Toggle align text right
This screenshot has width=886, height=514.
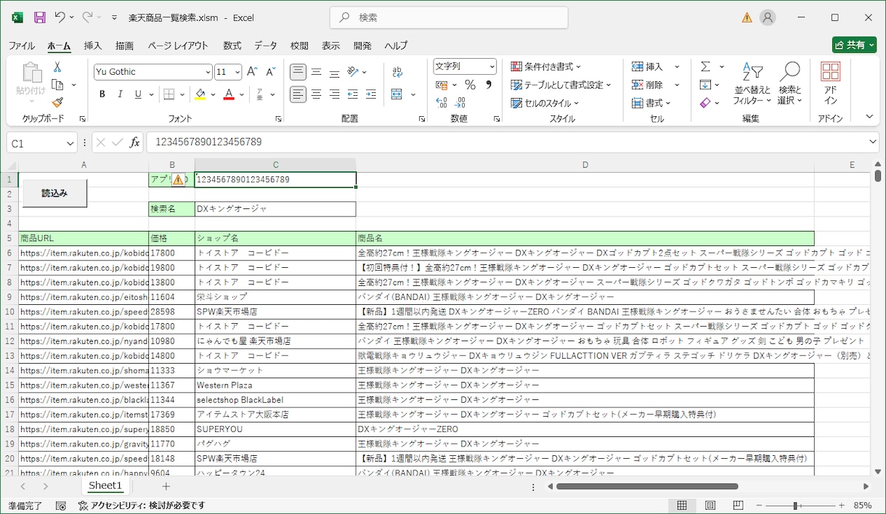coord(334,94)
